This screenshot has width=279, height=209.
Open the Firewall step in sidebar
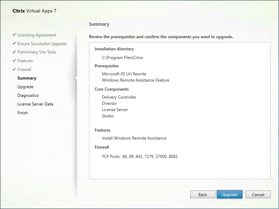click(x=24, y=69)
